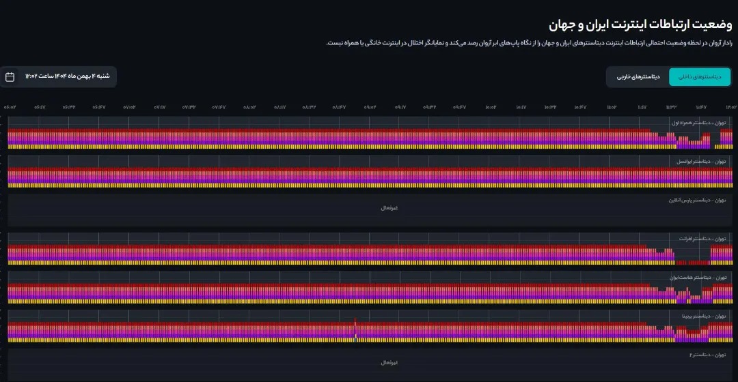
Task: Click the calendar icon in the date picker
Action: 10,76
